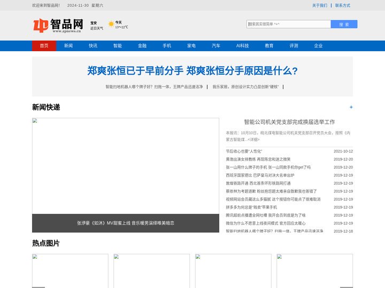Open the AI科技 nav tab
Viewport: 385px width, 288px height.
point(243,46)
